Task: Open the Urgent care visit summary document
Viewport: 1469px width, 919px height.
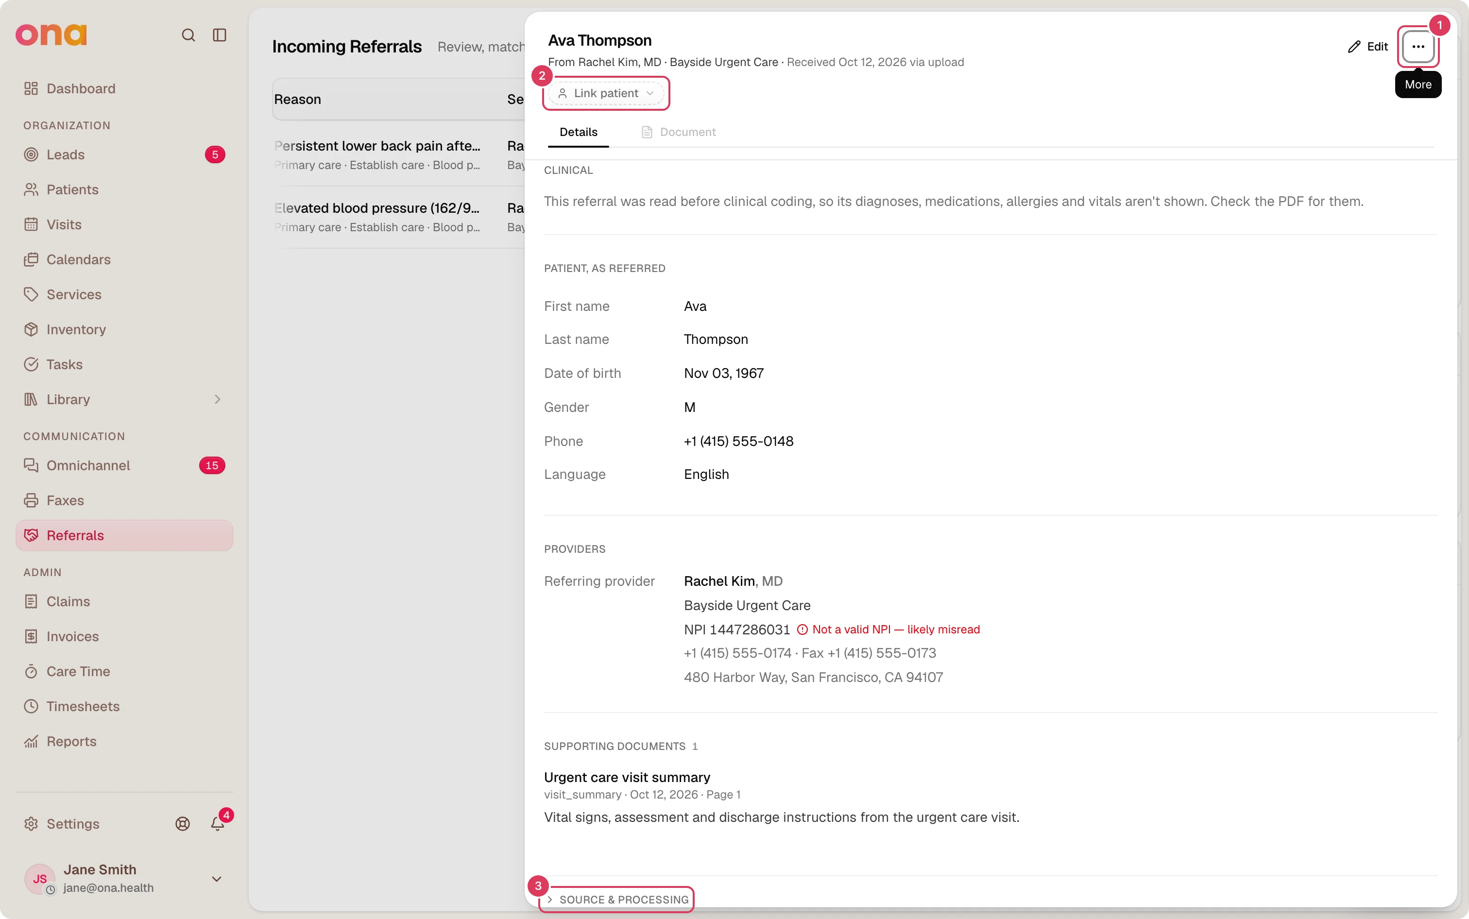Action: coord(627,777)
